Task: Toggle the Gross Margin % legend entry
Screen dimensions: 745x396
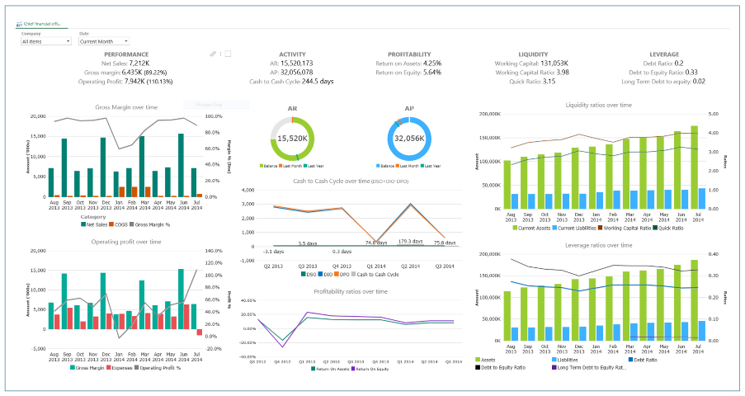Action: 153,224
